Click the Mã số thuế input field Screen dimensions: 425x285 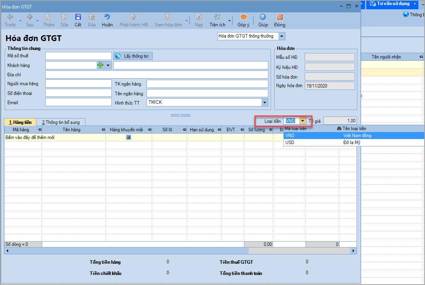click(79, 56)
